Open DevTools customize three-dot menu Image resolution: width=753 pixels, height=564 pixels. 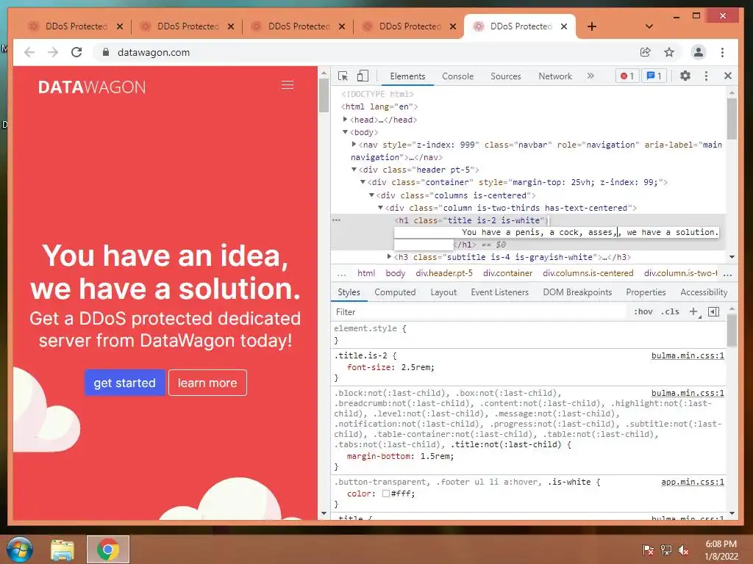[x=706, y=76]
